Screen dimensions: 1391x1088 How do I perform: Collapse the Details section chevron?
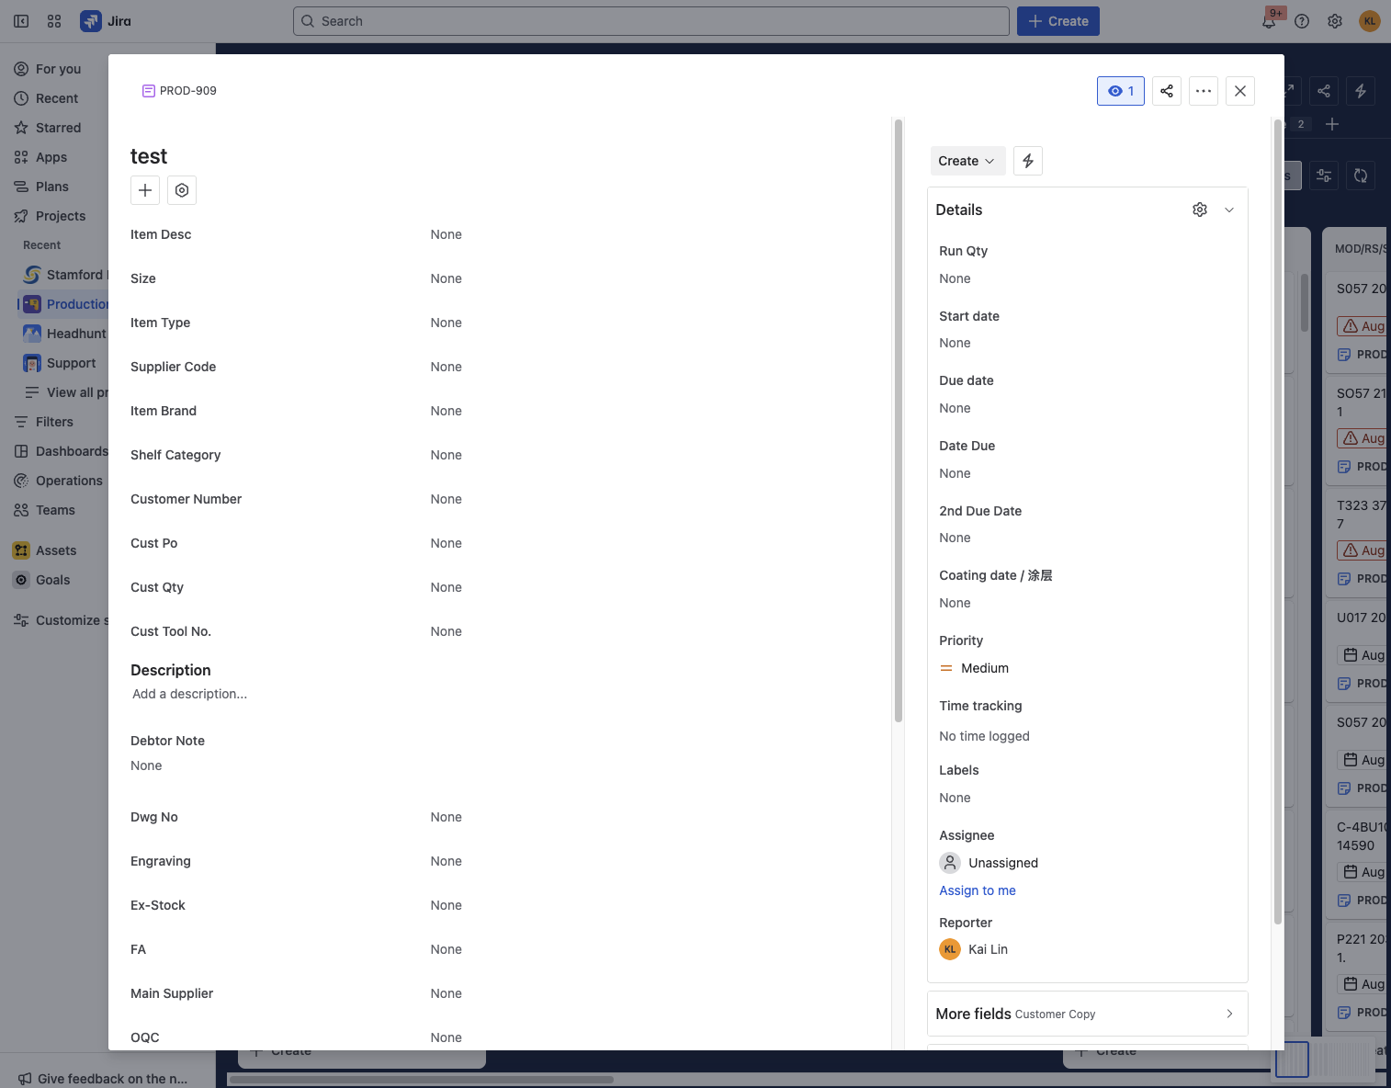click(1228, 210)
